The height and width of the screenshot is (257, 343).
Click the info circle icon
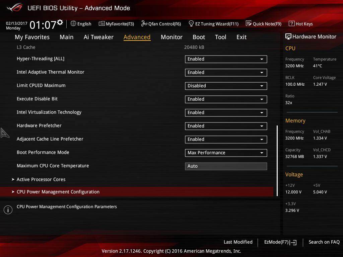pos(8,210)
